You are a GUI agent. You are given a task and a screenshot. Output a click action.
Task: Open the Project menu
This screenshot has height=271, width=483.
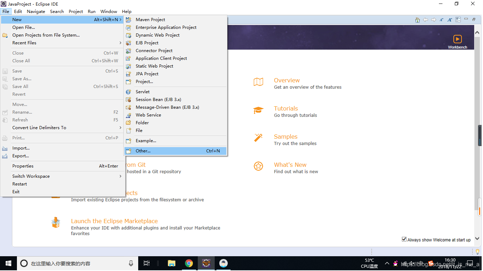(76, 12)
